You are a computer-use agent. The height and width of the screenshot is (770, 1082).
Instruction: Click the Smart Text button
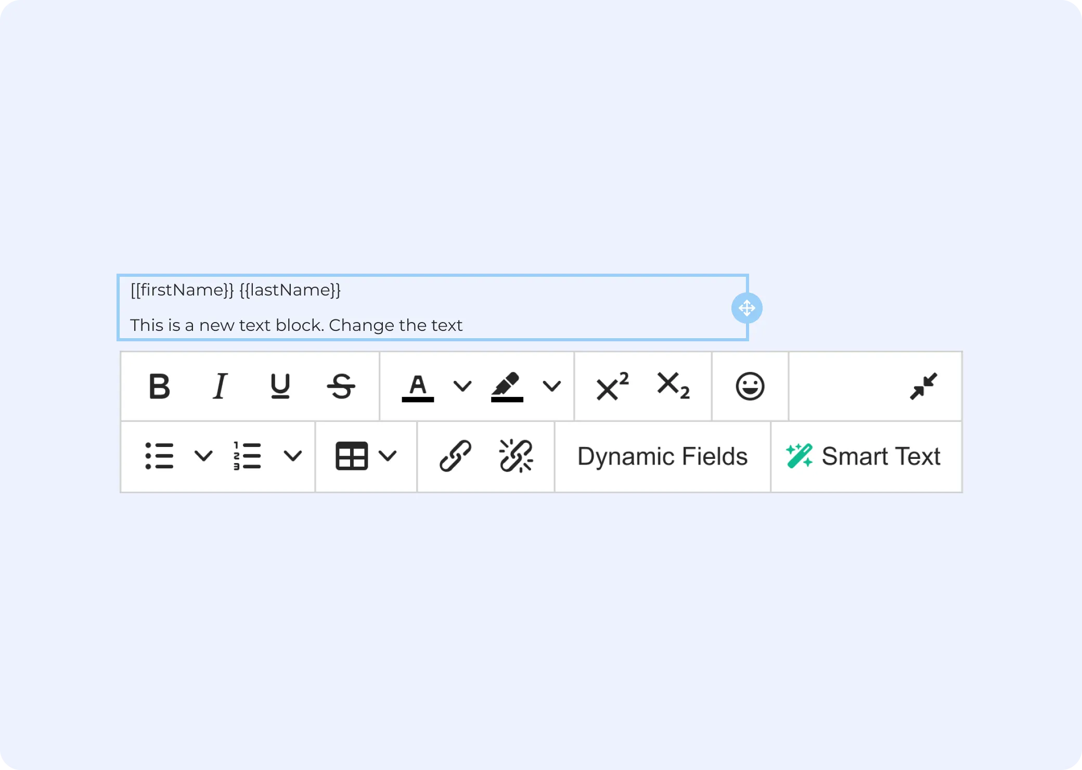pyautogui.click(x=866, y=457)
